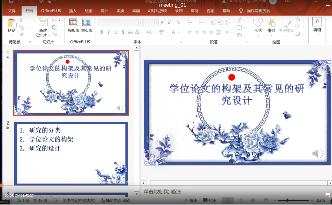Open the 单页库 single page library
Screen dimensions: 332x205
87,23
